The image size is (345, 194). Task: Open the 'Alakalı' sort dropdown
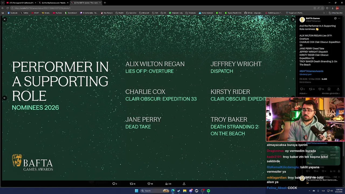click(x=303, y=93)
